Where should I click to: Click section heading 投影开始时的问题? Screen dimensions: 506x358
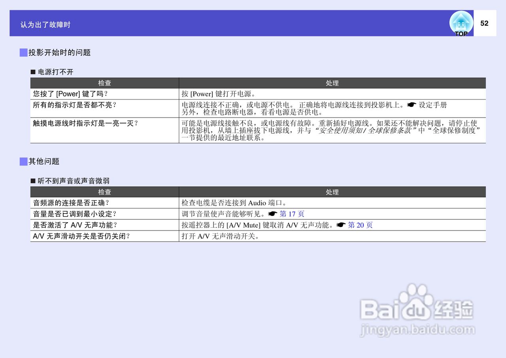60,52
